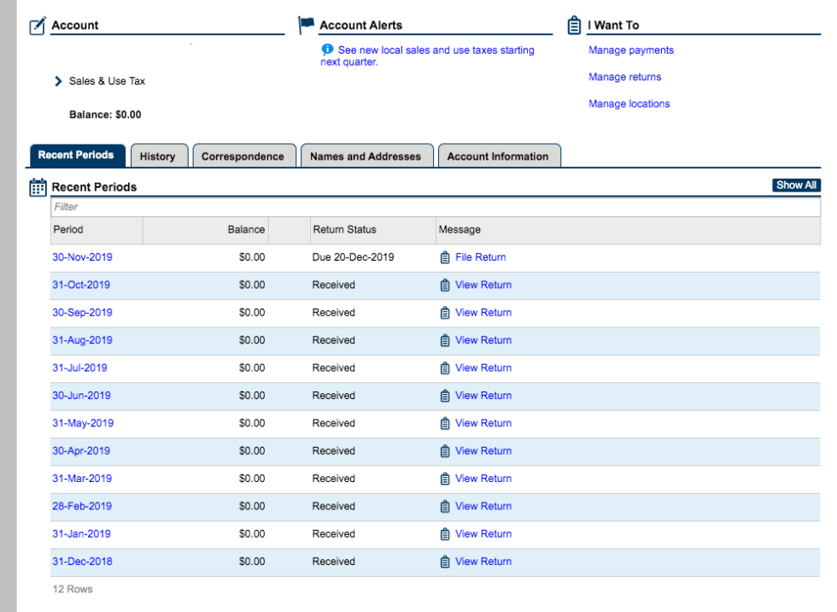Click the blue info icon beside tax alert
The width and height of the screenshot is (837, 612).
pos(327,50)
